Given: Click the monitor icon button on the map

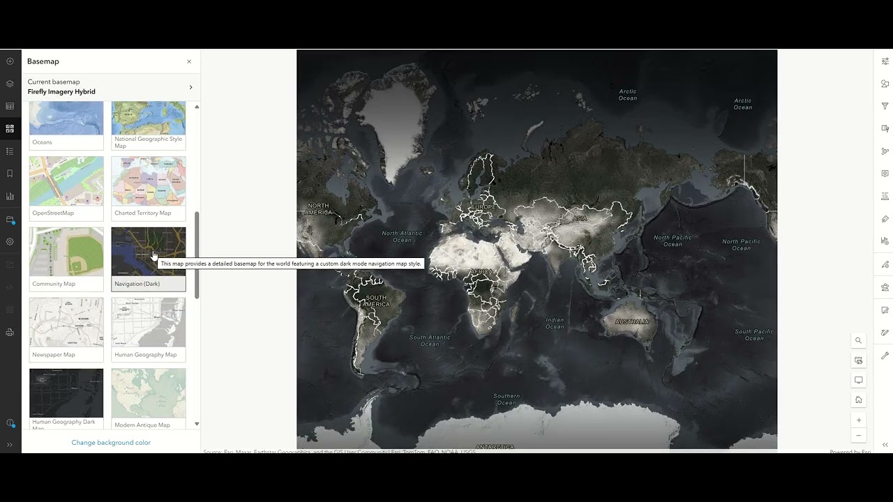Looking at the screenshot, I should pyautogui.click(x=859, y=380).
